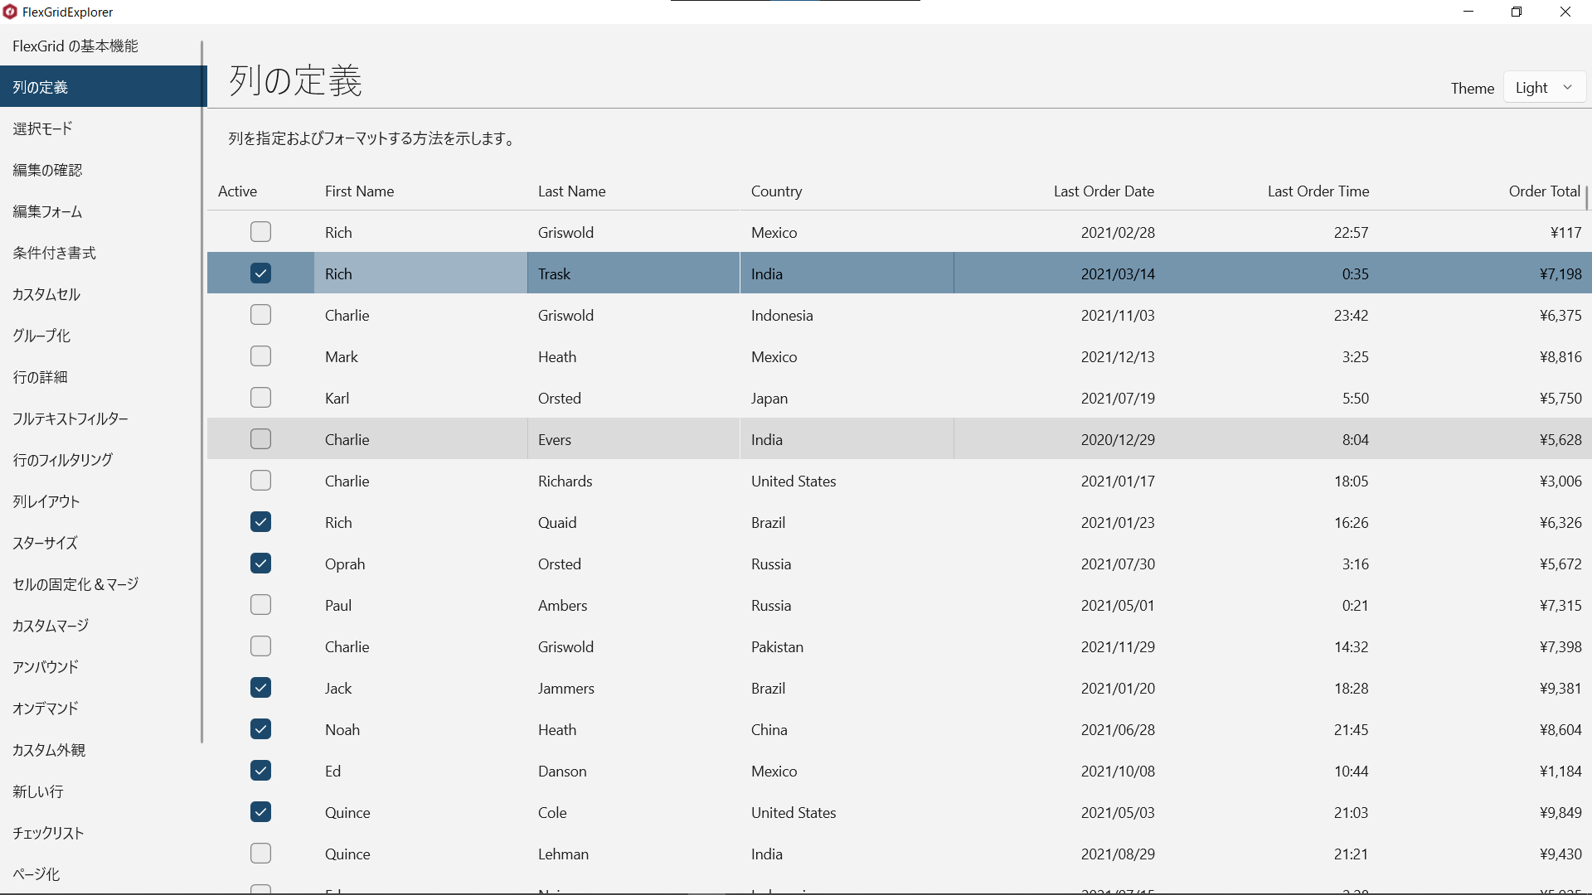Sort by Order Total column header
Image resolution: width=1592 pixels, height=895 pixels.
(x=1486, y=191)
